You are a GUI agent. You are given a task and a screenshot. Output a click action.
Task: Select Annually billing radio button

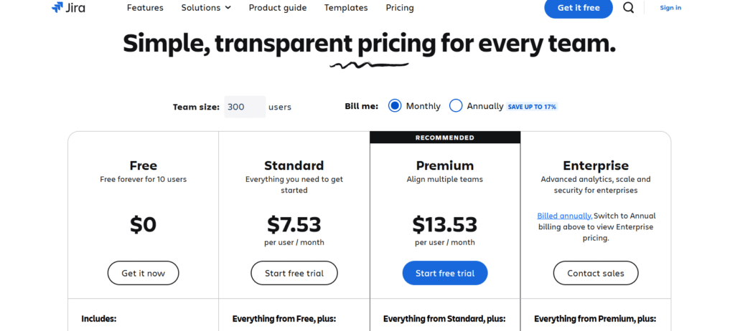click(x=456, y=106)
